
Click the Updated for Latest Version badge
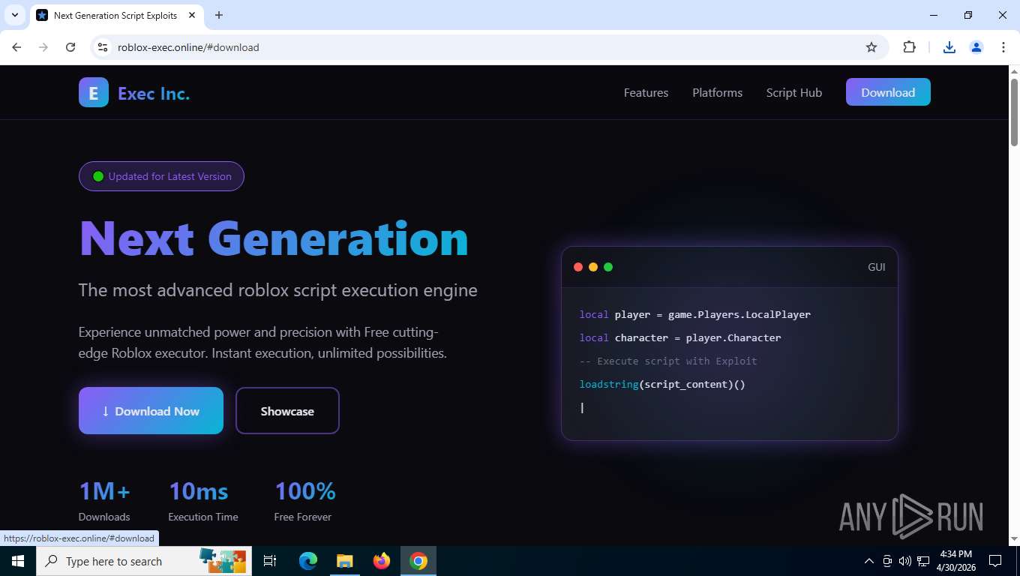point(161,176)
